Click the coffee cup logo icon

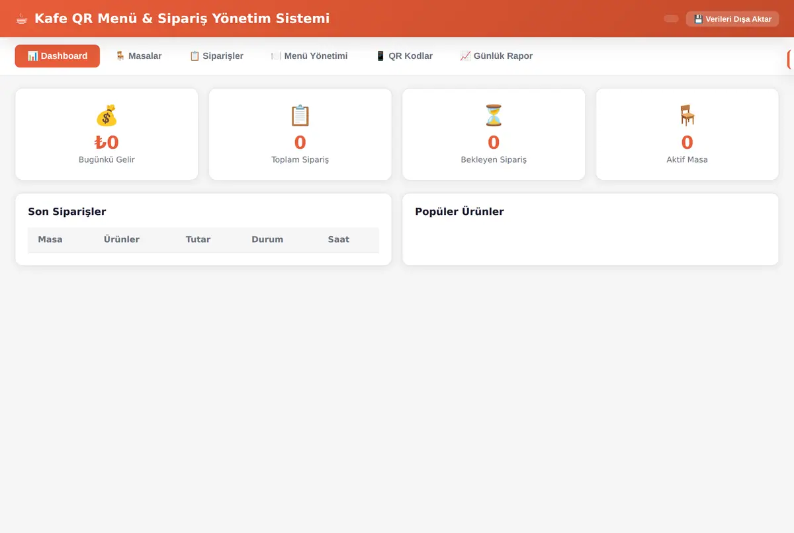22,19
